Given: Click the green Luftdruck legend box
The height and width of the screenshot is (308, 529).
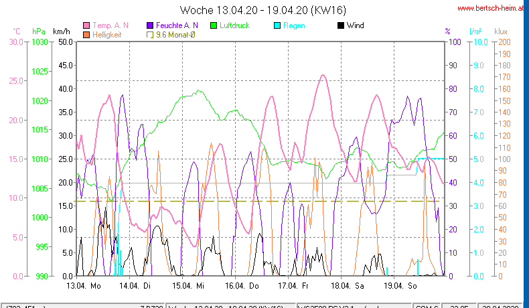Looking at the screenshot, I should (x=215, y=25).
